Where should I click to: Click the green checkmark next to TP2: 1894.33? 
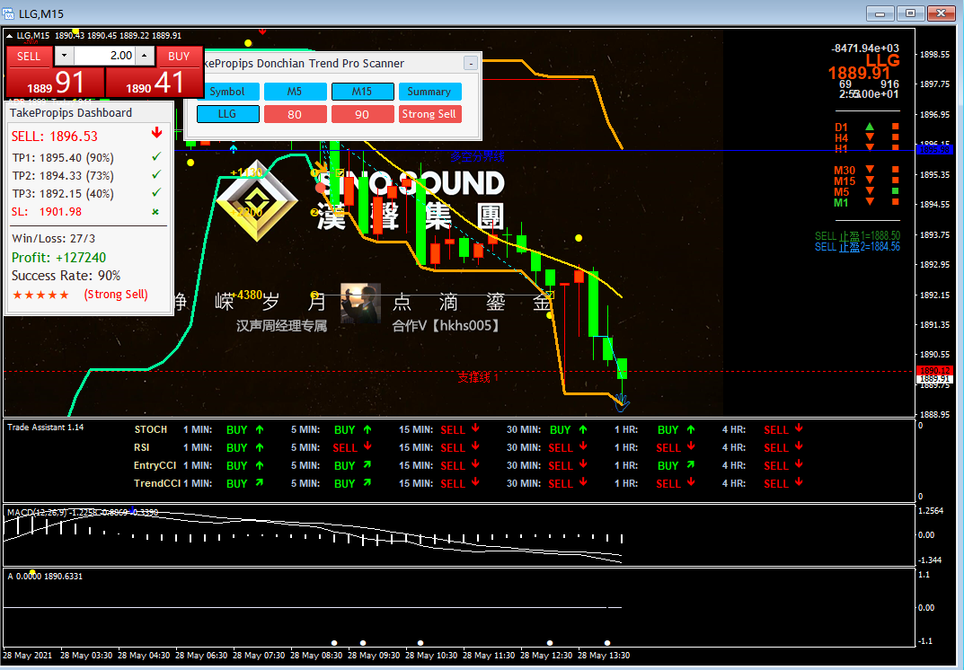tap(156, 175)
